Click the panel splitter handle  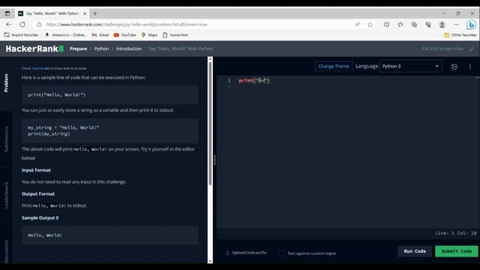[x=214, y=160]
